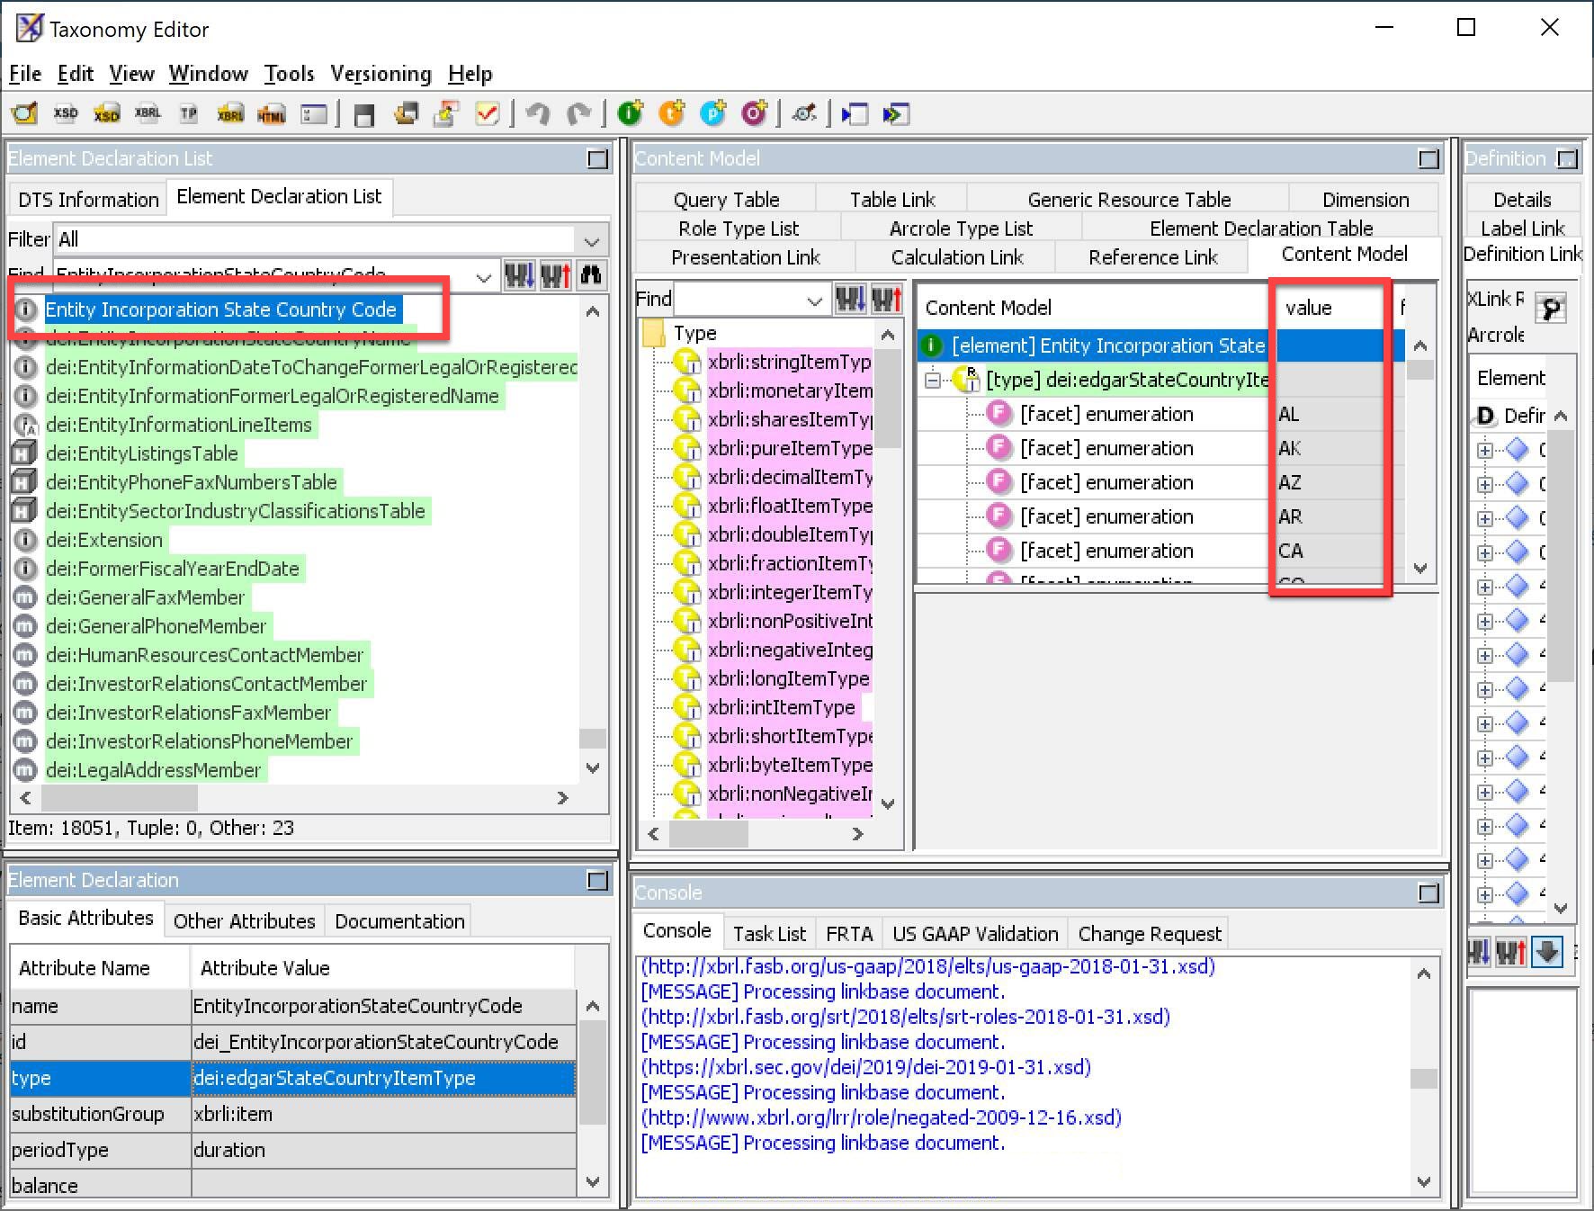Maximize the Element Declaration panel

point(597,881)
